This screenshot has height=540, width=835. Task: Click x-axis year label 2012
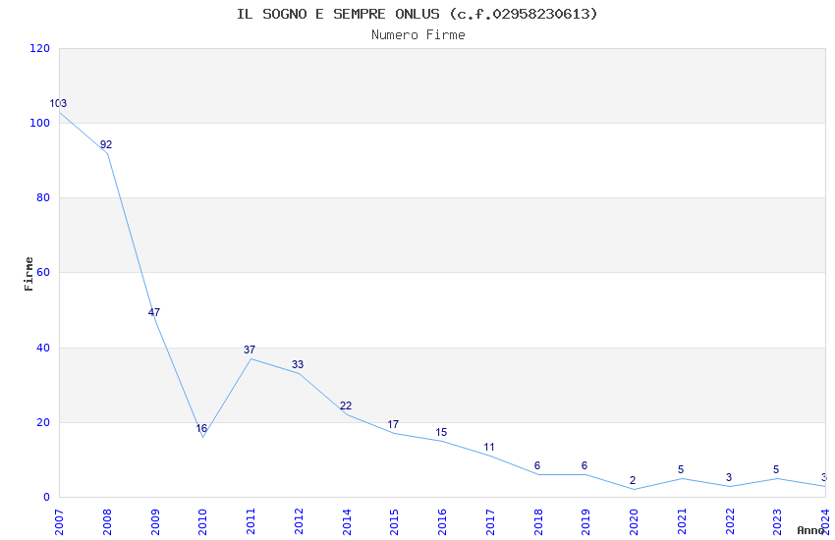pos(299,522)
